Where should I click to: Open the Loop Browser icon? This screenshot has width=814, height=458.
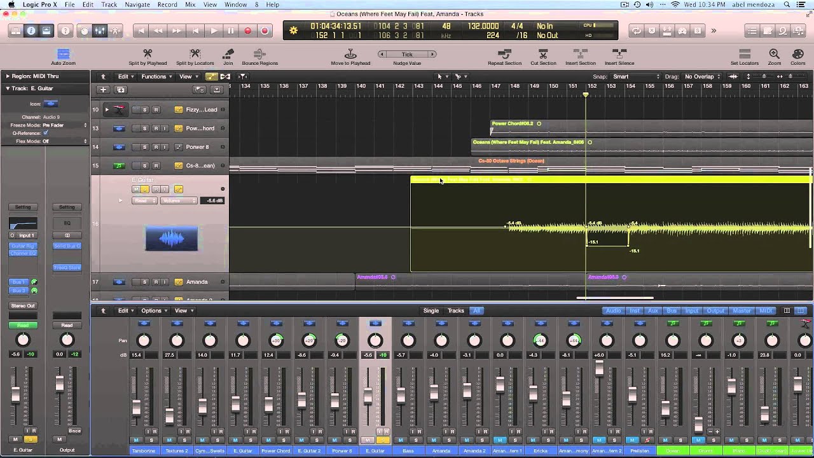[783, 31]
